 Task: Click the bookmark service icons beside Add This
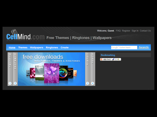pyautogui.click(x=116, y=60)
